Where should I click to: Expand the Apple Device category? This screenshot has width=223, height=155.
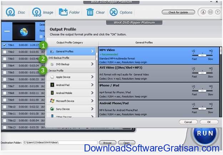click(x=71, y=77)
